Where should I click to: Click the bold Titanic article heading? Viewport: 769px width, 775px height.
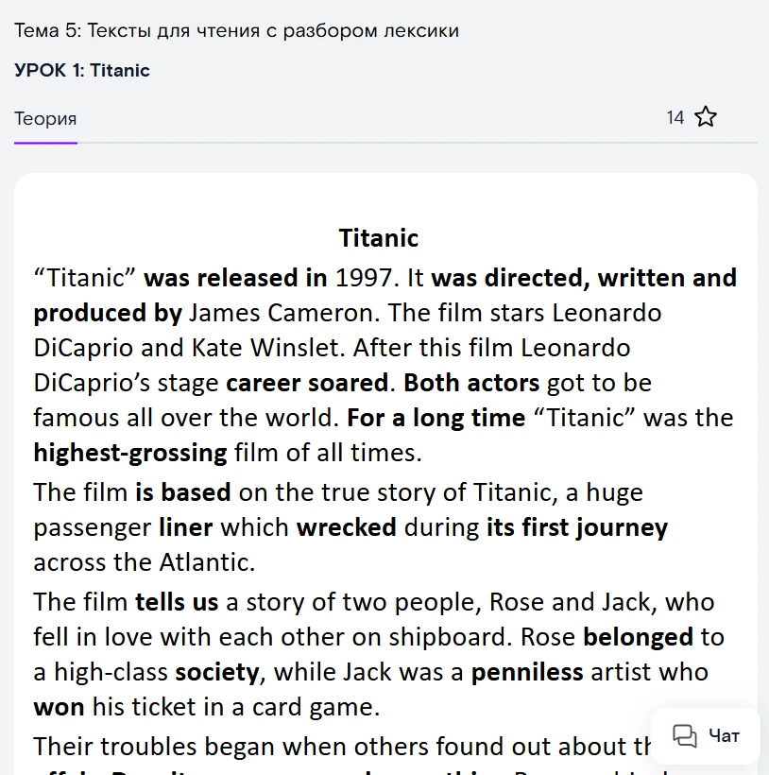378,238
